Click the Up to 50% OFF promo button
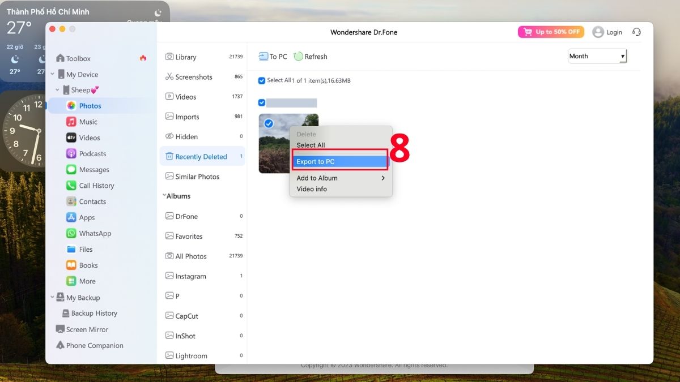The width and height of the screenshot is (680, 382). point(551,32)
